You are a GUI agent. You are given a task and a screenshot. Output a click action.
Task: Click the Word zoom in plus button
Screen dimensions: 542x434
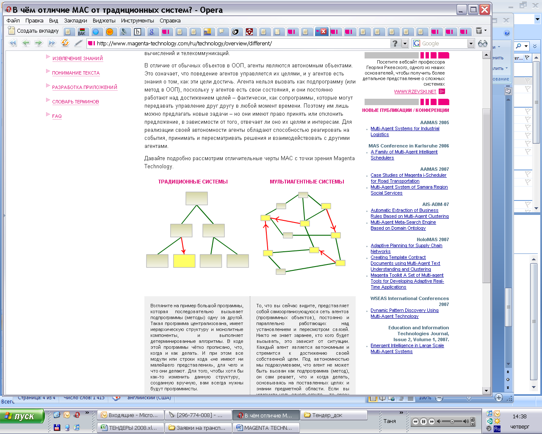click(x=499, y=398)
